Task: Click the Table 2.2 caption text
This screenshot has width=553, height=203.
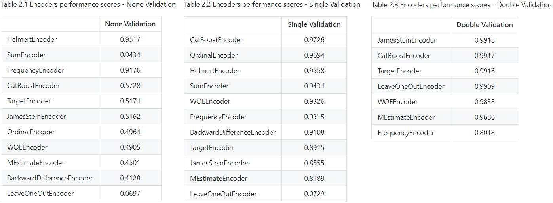Action: (272, 5)
